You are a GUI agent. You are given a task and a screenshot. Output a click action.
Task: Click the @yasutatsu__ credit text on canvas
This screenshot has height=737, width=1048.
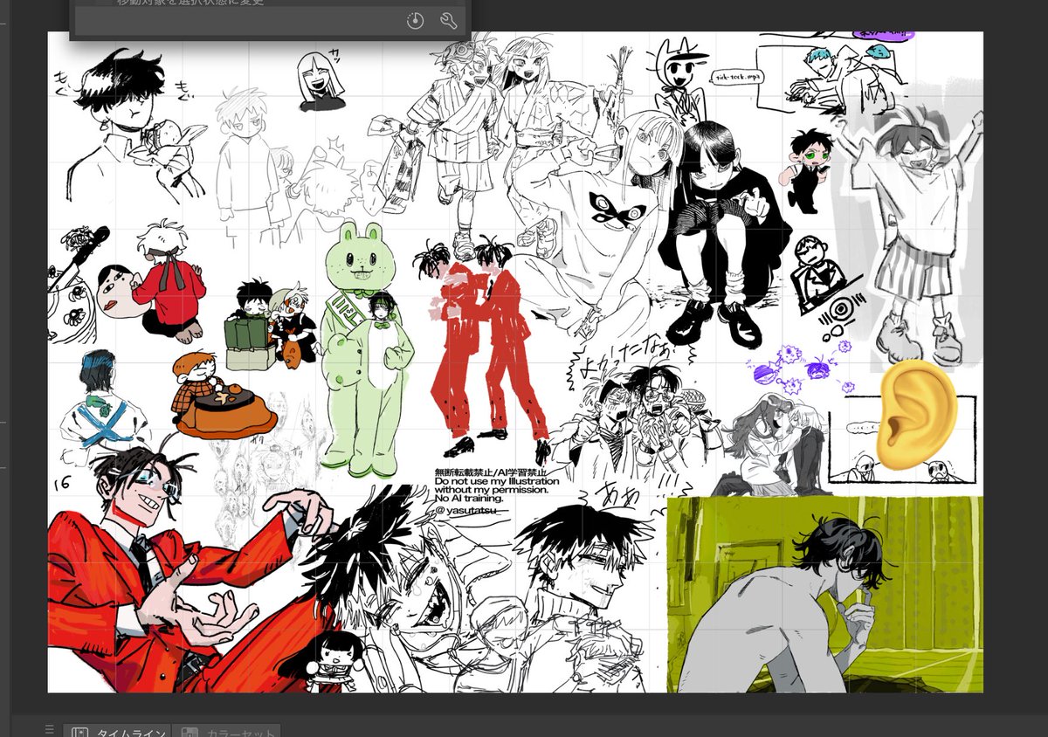pyautogui.click(x=470, y=509)
